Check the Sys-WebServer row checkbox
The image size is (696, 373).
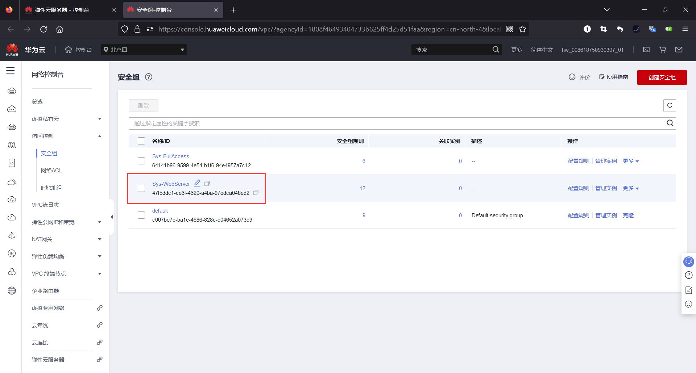[141, 188]
